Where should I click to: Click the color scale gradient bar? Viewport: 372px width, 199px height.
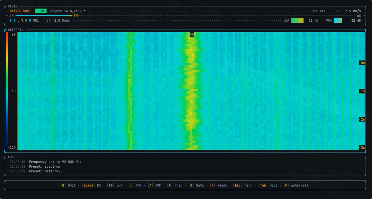pos(7,91)
